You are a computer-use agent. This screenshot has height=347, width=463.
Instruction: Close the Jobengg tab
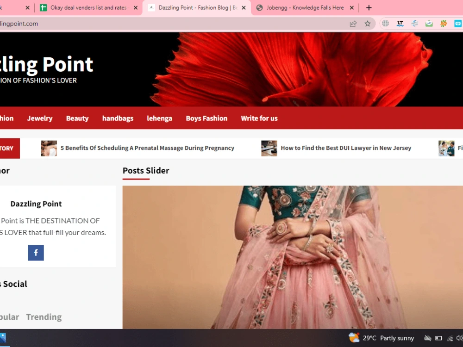click(352, 8)
